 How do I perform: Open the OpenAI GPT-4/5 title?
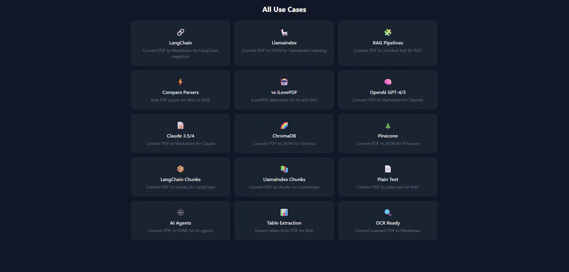pos(388,92)
